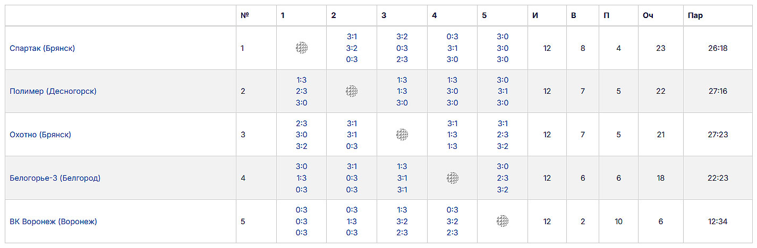The image size is (757, 248).
Task: Click the П losses column header
Action: click(606, 15)
